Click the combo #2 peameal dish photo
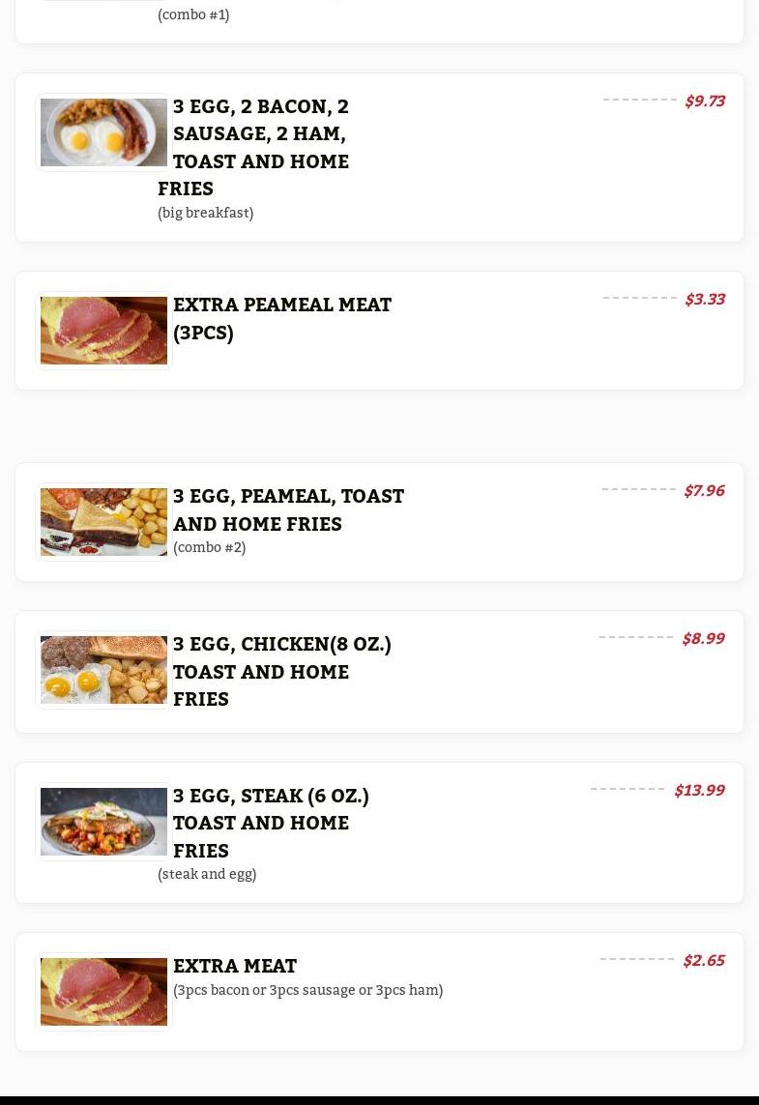 103,522
